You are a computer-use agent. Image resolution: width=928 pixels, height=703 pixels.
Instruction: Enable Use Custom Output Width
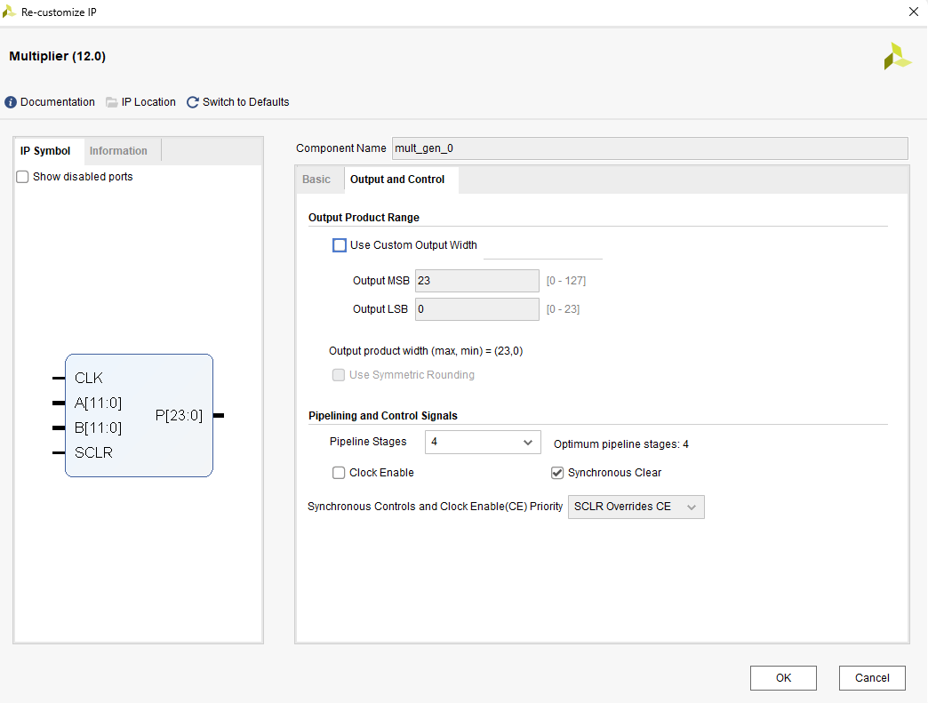340,245
